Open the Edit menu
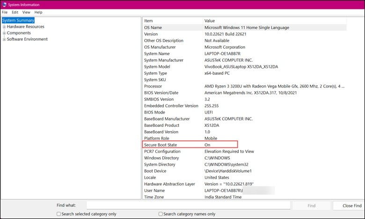365x219 pixels. click(x=15, y=12)
